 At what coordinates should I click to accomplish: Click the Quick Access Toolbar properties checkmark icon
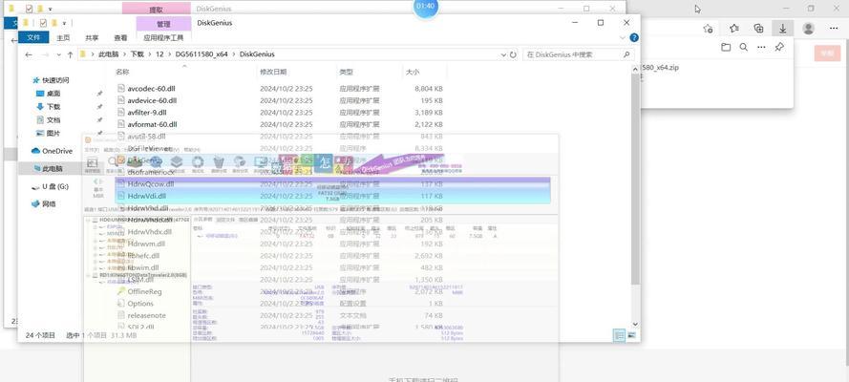(x=43, y=23)
